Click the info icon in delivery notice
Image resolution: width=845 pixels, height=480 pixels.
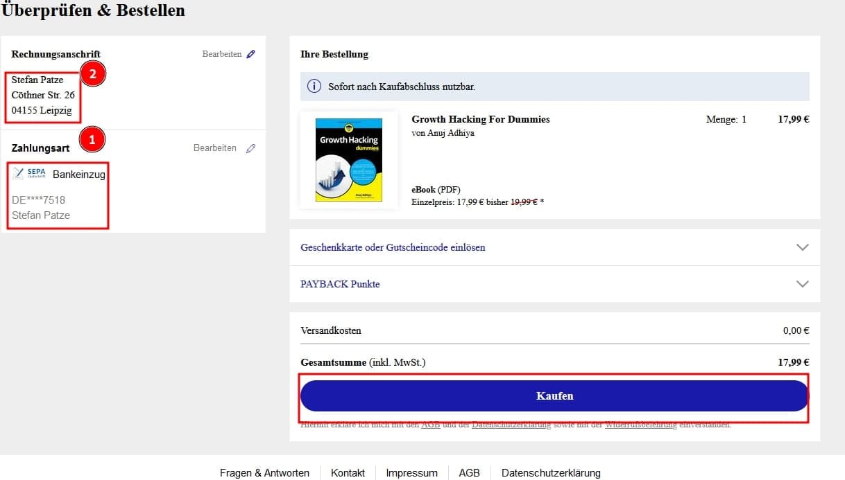(x=314, y=87)
